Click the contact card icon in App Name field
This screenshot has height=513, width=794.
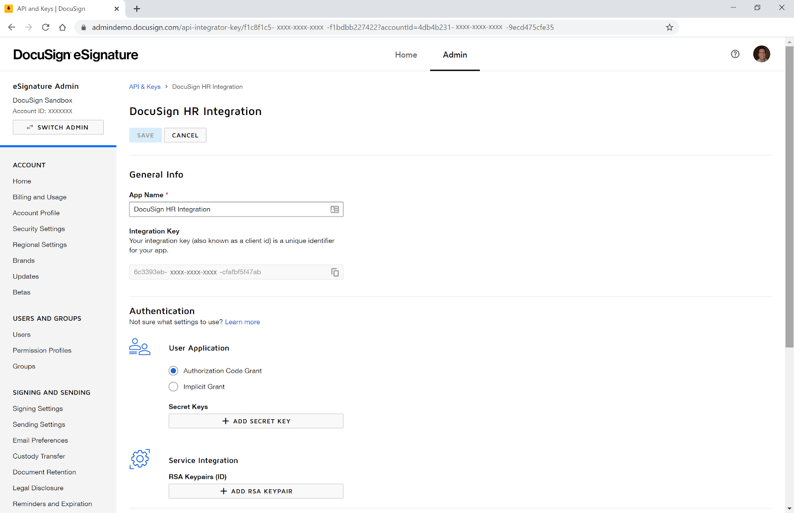pos(334,209)
